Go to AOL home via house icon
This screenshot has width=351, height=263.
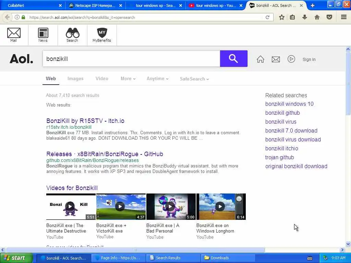(261, 59)
